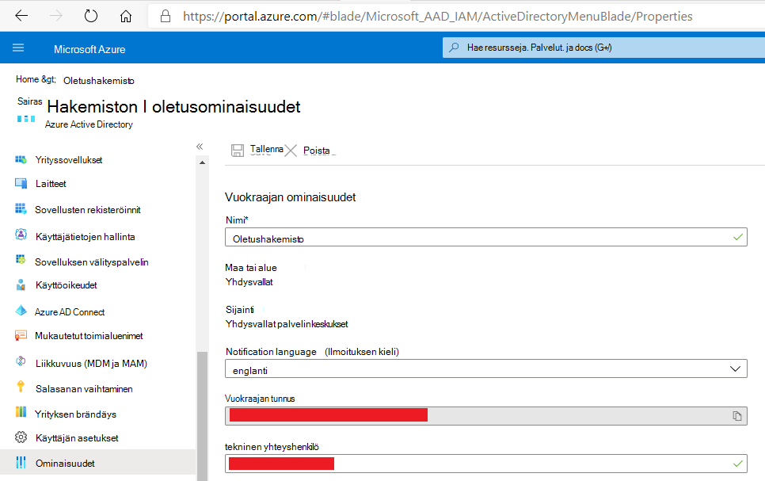
Task: Collapse the side menu with double chevron
Action: click(x=200, y=147)
